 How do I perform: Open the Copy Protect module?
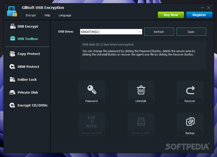point(29,54)
